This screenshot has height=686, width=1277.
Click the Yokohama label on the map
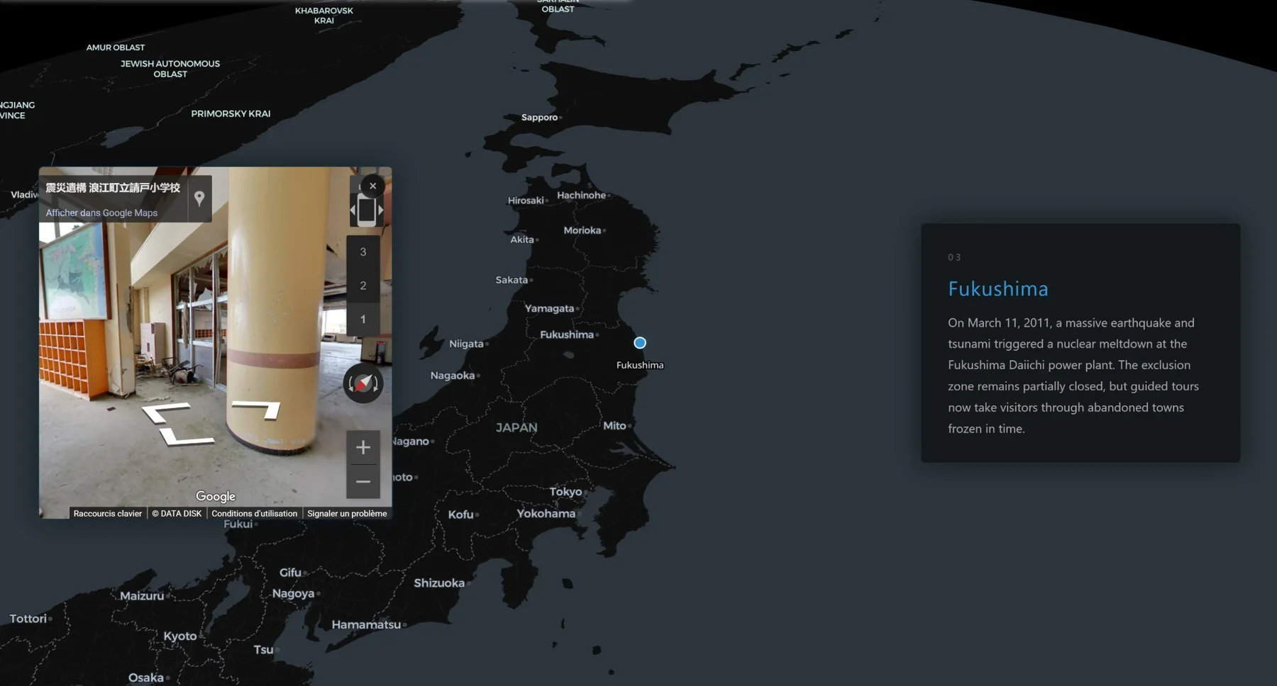546,514
